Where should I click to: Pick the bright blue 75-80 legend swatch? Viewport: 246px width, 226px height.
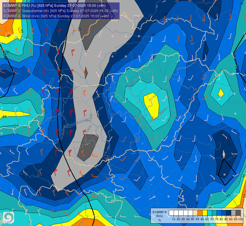[x=219, y=213]
